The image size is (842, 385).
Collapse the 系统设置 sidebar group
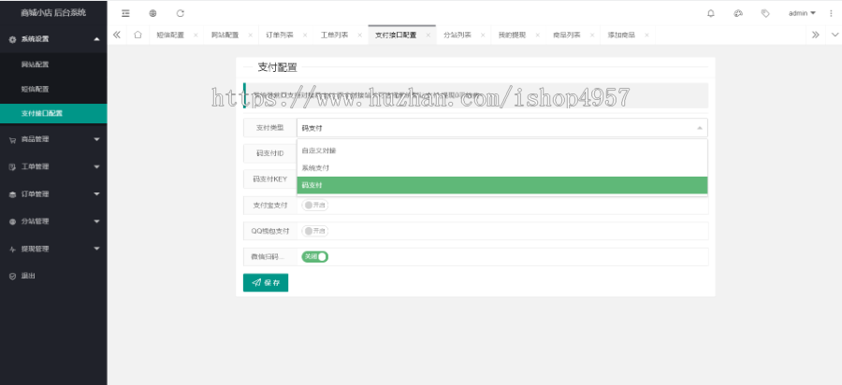click(x=96, y=39)
